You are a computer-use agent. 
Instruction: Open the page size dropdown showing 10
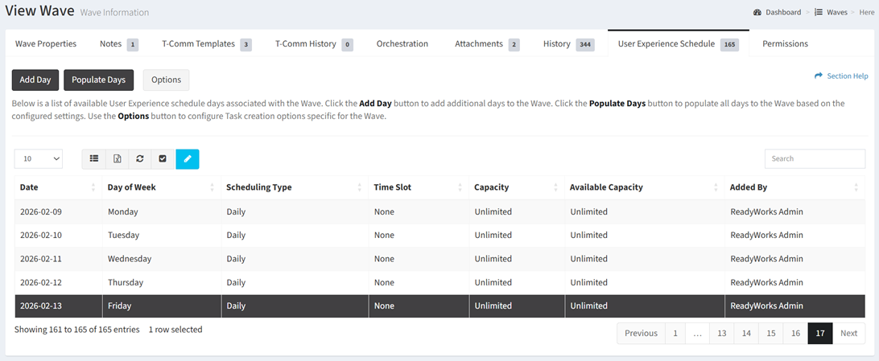click(39, 159)
